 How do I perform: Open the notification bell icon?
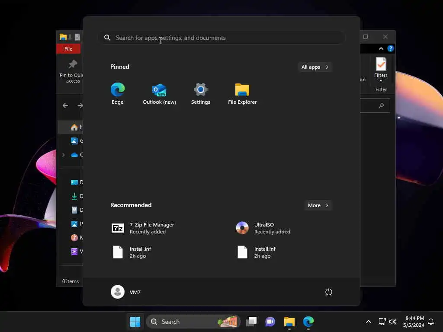pos(431,322)
